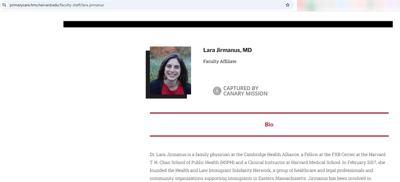400x182 pixels.
Task: Select the Lara Jirmanus, MD heading
Action: tap(227, 50)
